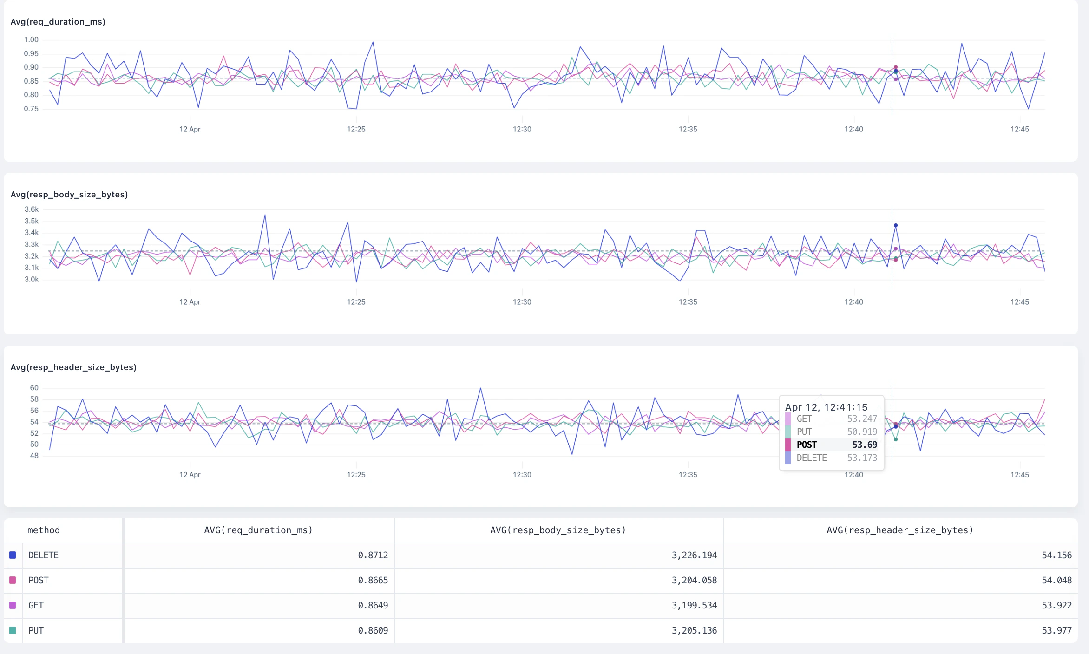Click the method column header
This screenshot has height=654, width=1089.
point(44,530)
